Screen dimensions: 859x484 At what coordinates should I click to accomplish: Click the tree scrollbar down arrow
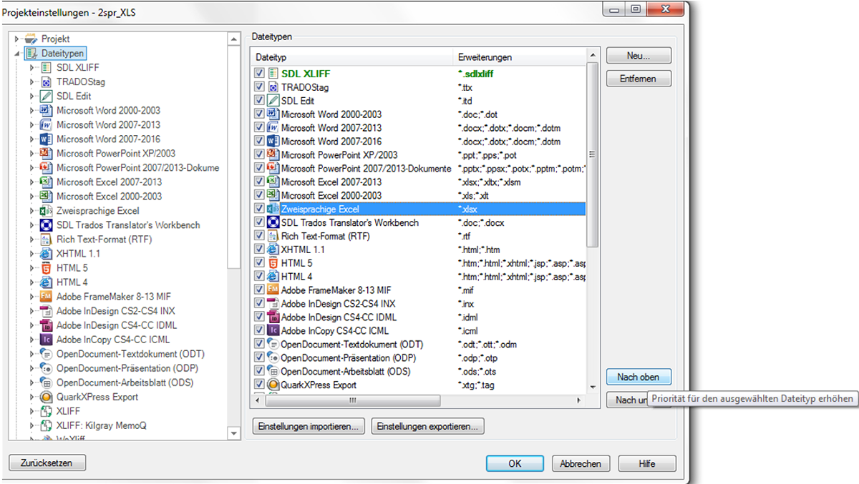tap(234, 433)
